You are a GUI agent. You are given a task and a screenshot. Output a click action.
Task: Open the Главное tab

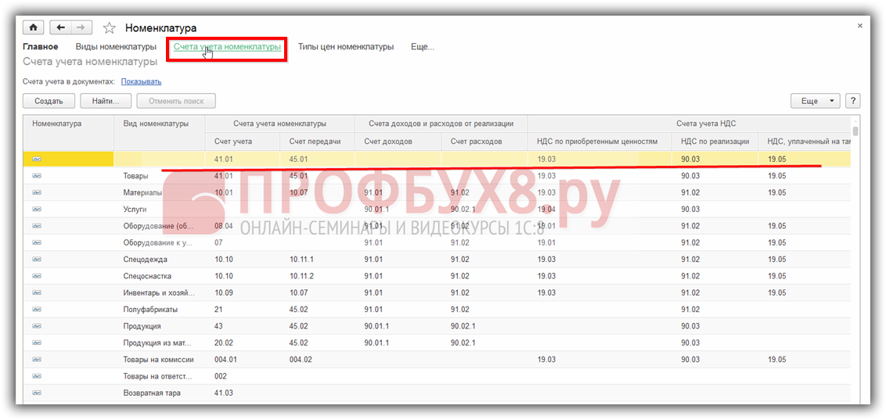coord(40,47)
